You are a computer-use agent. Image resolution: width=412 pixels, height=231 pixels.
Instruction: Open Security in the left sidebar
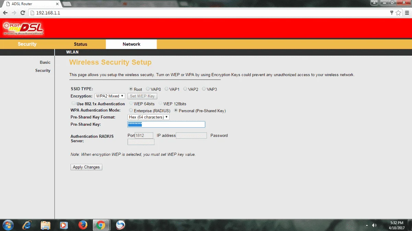[x=43, y=70]
